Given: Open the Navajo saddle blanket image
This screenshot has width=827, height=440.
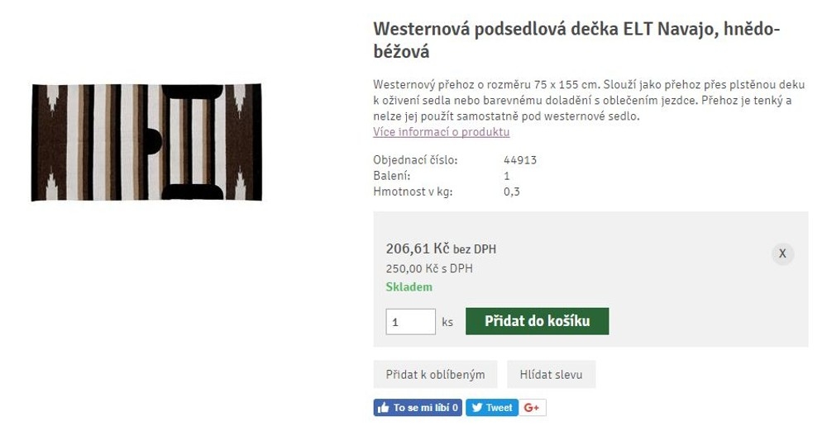Looking at the screenshot, I should pyautogui.click(x=146, y=142).
